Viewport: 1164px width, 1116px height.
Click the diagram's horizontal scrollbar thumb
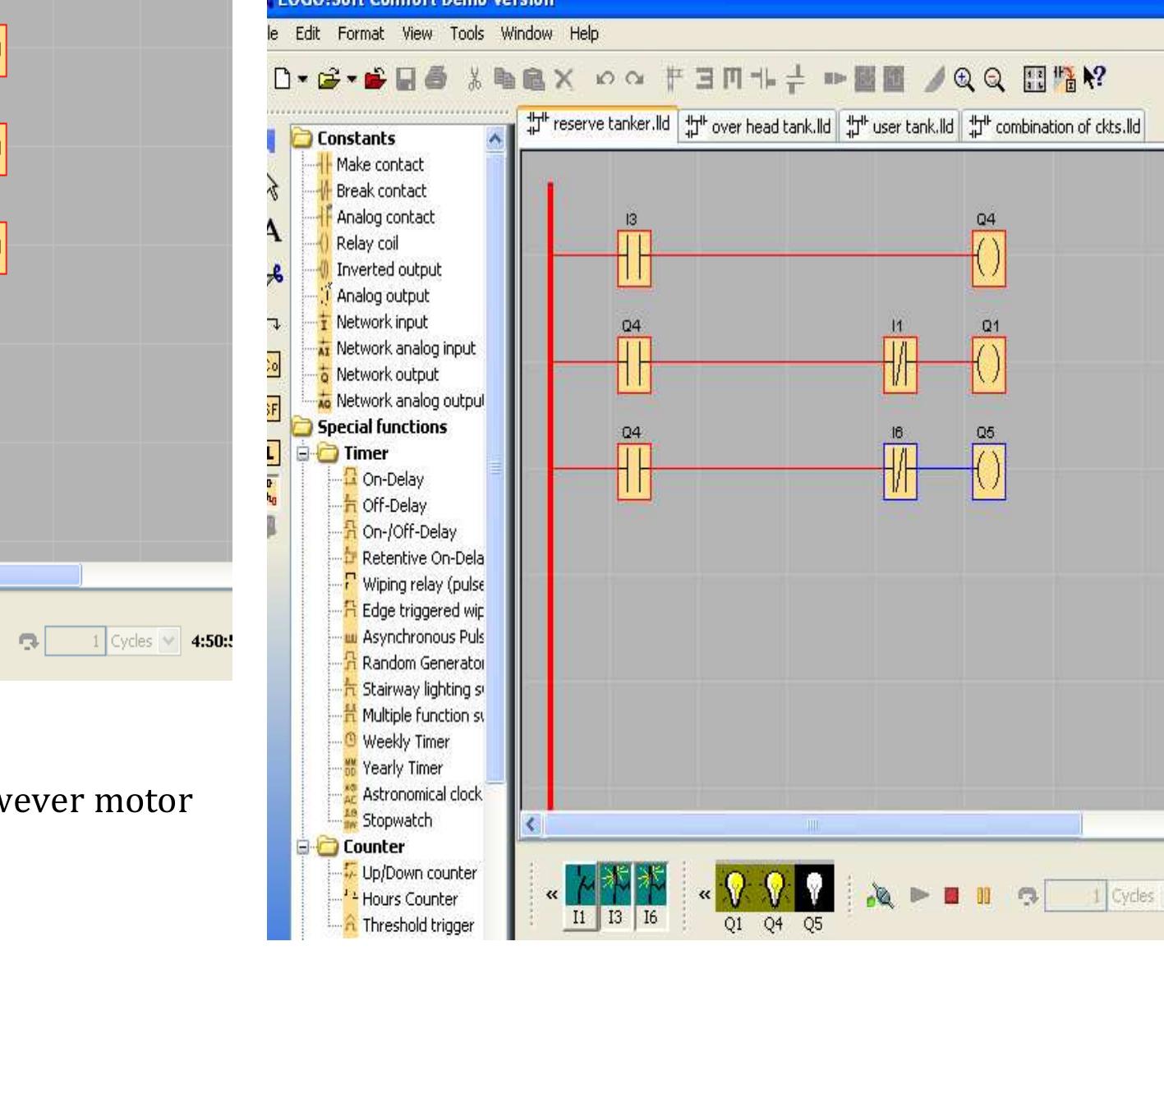click(x=812, y=824)
